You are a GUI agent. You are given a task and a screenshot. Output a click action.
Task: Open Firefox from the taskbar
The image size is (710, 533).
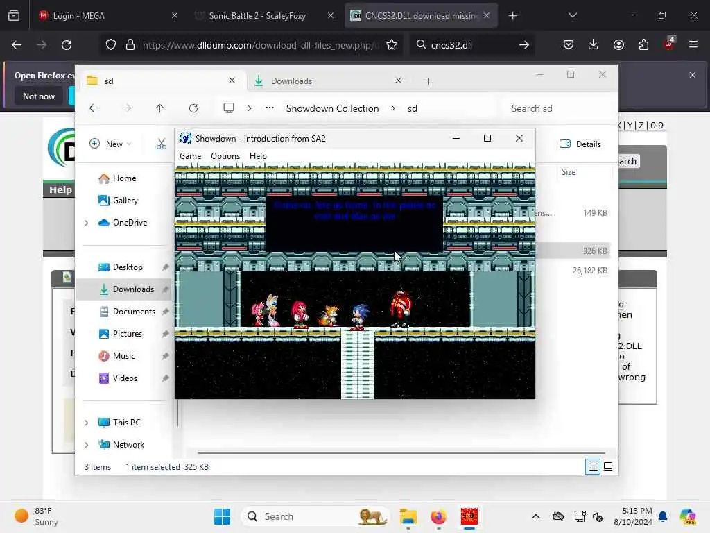pos(438,516)
